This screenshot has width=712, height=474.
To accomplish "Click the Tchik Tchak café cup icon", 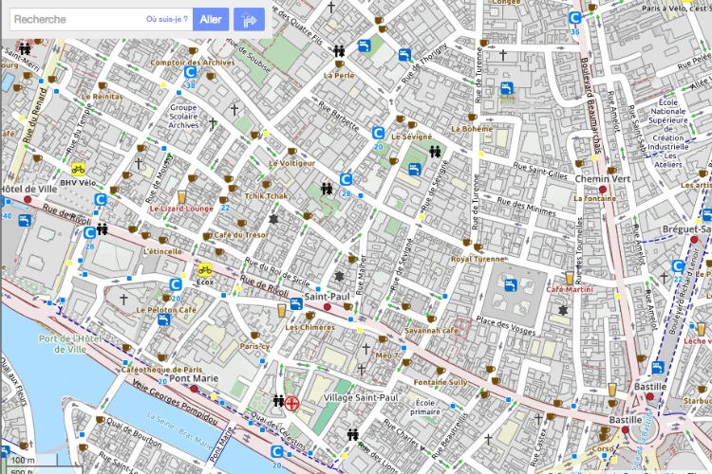I will pyautogui.click(x=267, y=184).
